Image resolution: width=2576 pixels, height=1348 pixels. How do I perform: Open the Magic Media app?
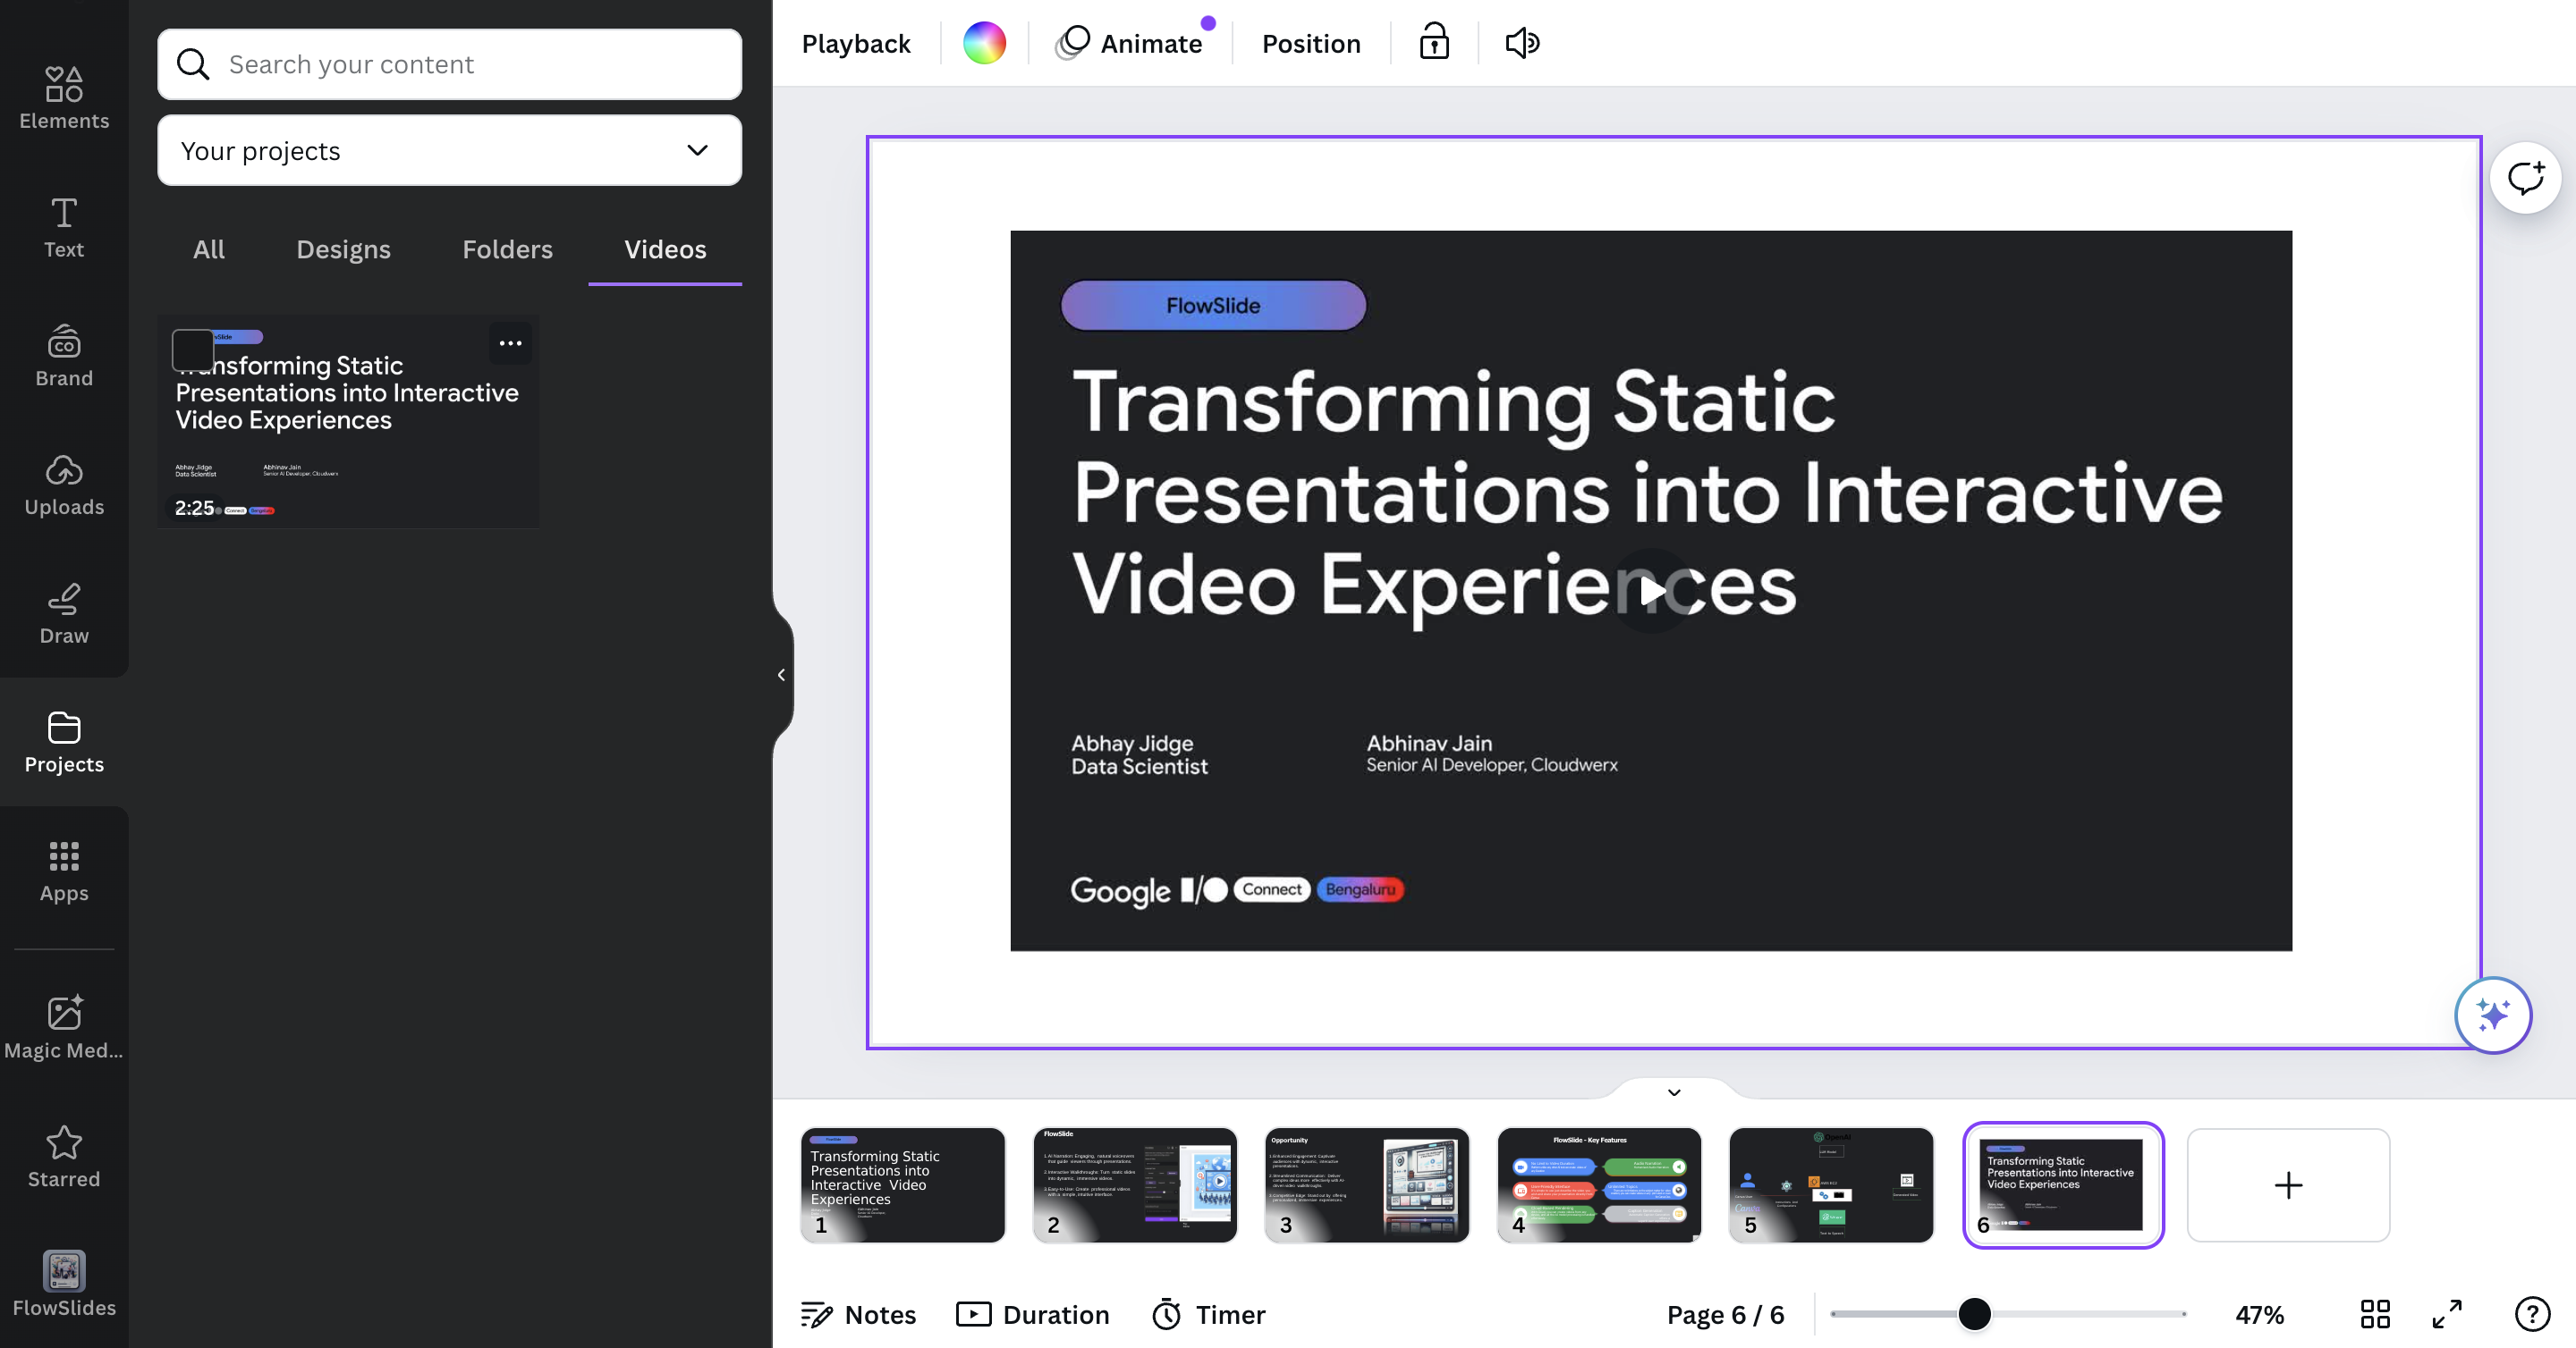coord(64,1027)
